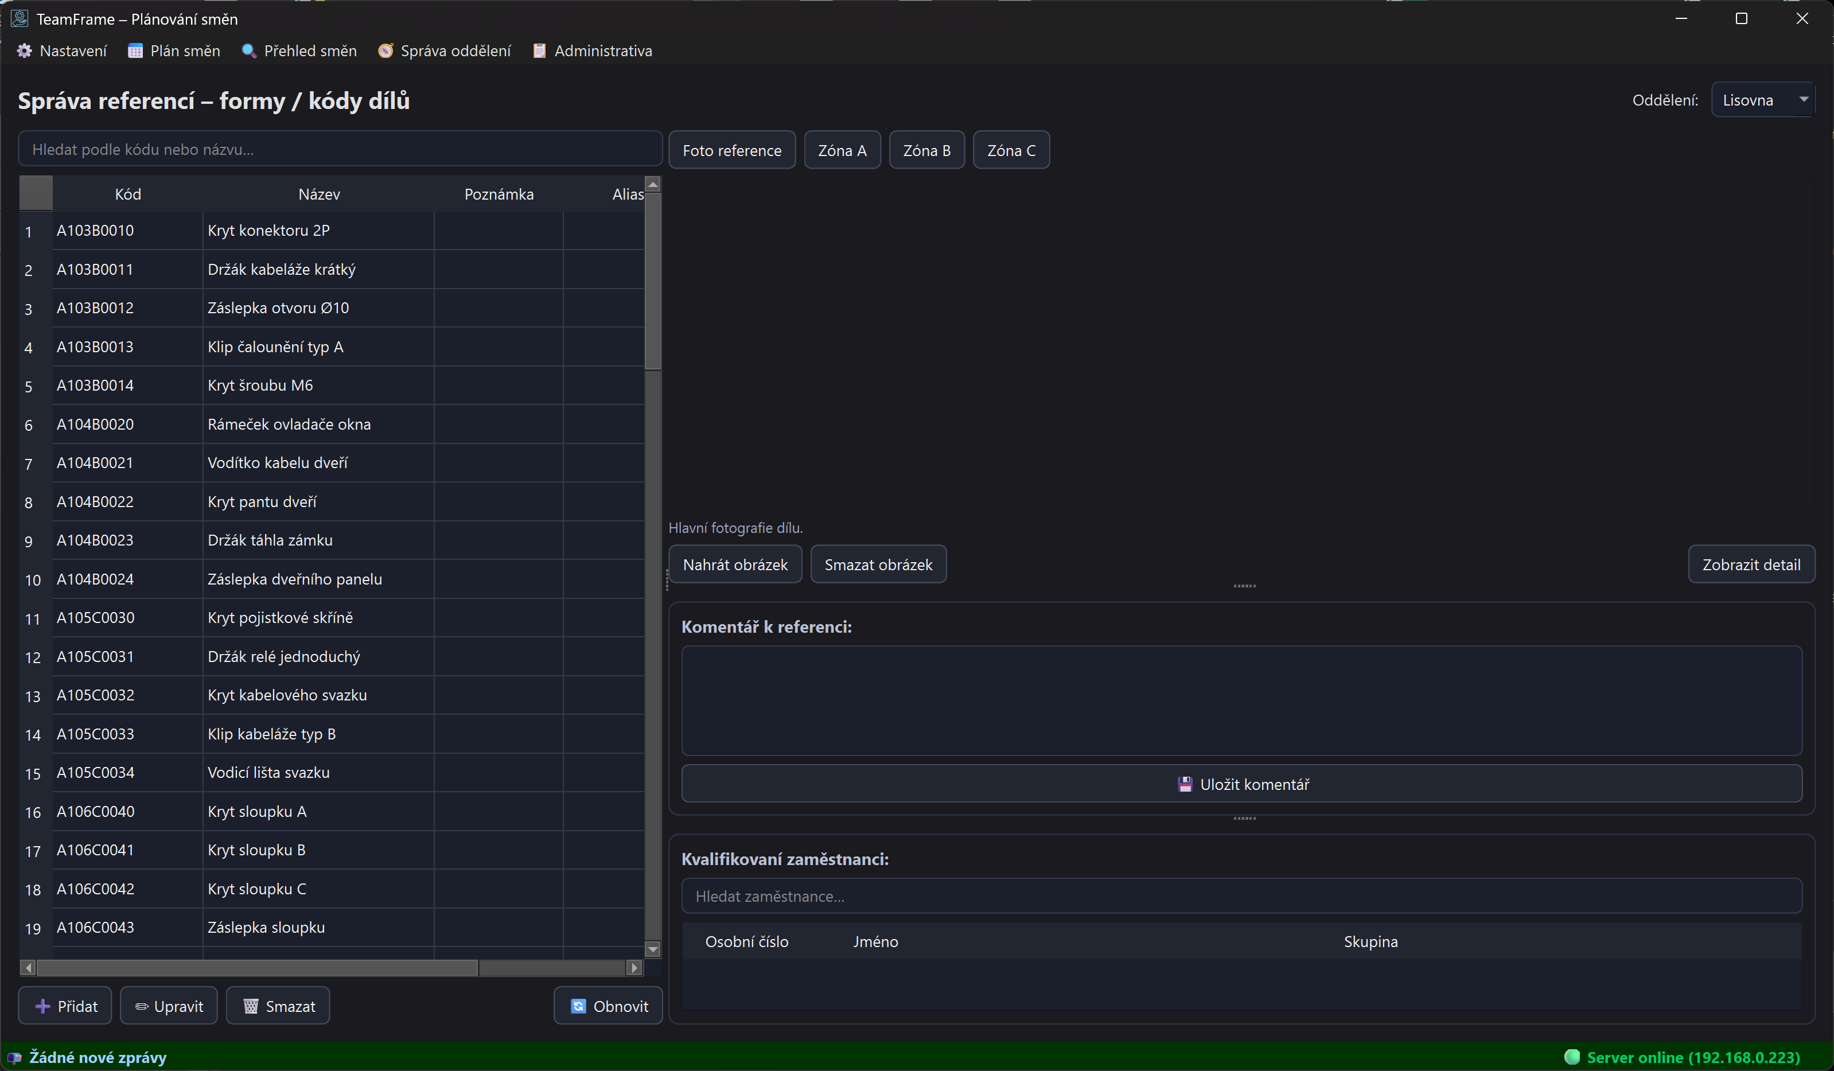This screenshot has height=1071, width=1834.
Task: Click the horizontal scrollbar right arrow
Action: (634, 968)
